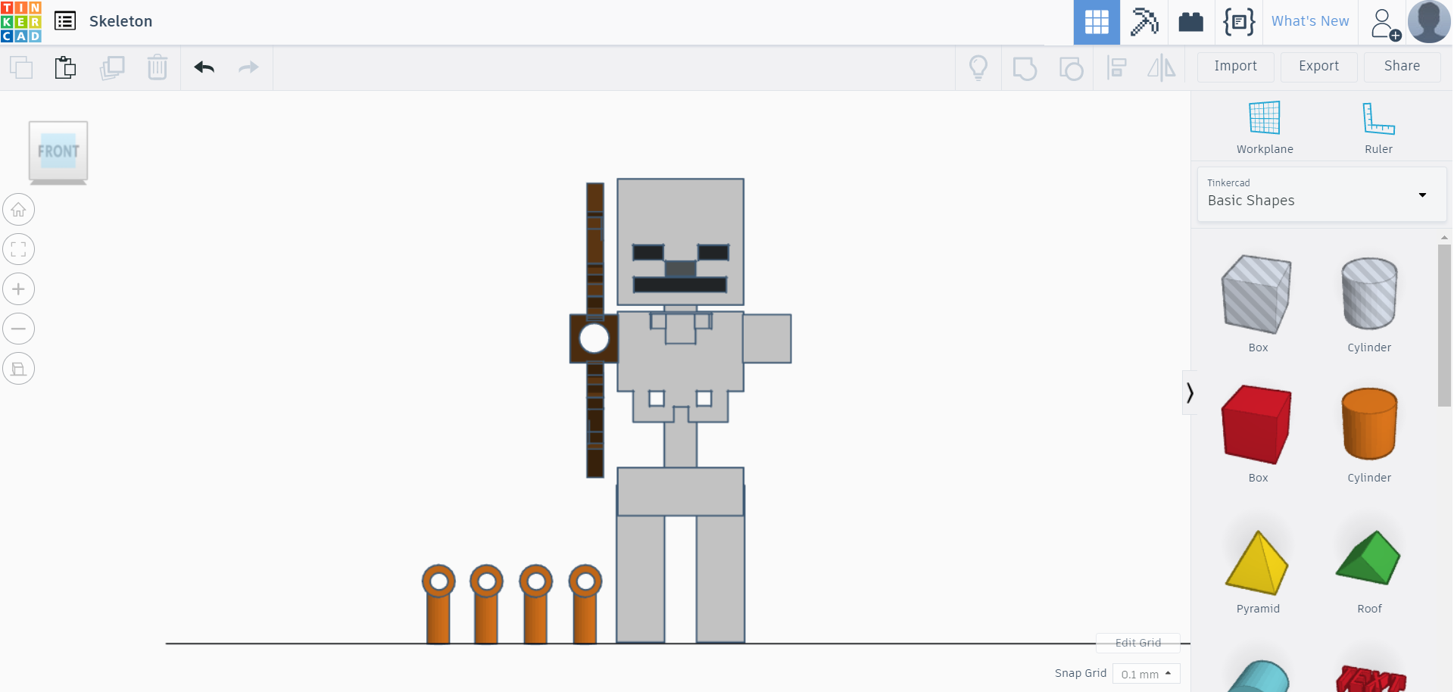
Task: Select the Ruler tool
Action: [x=1377, y=125]
